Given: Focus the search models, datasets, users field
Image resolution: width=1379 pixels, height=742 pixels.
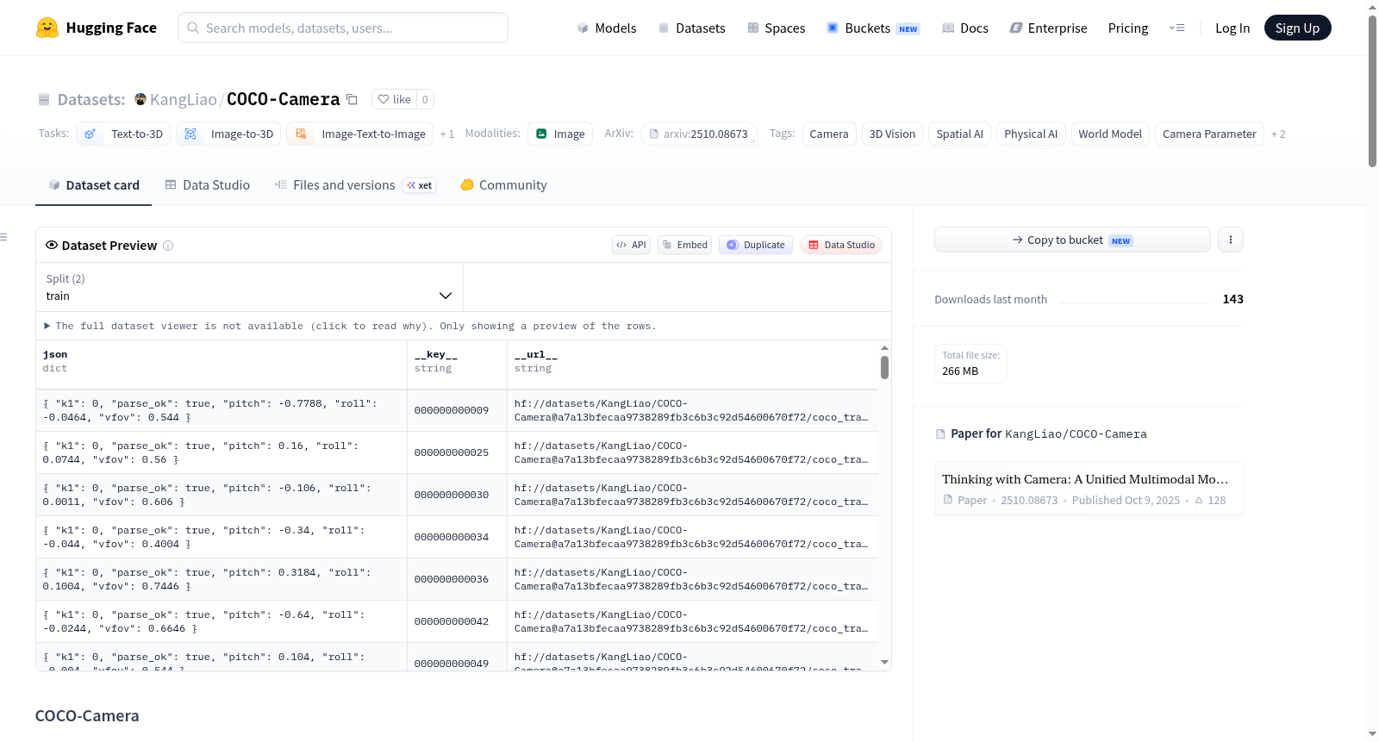Looking at the screenshot, I should click(x=343, y=28).
